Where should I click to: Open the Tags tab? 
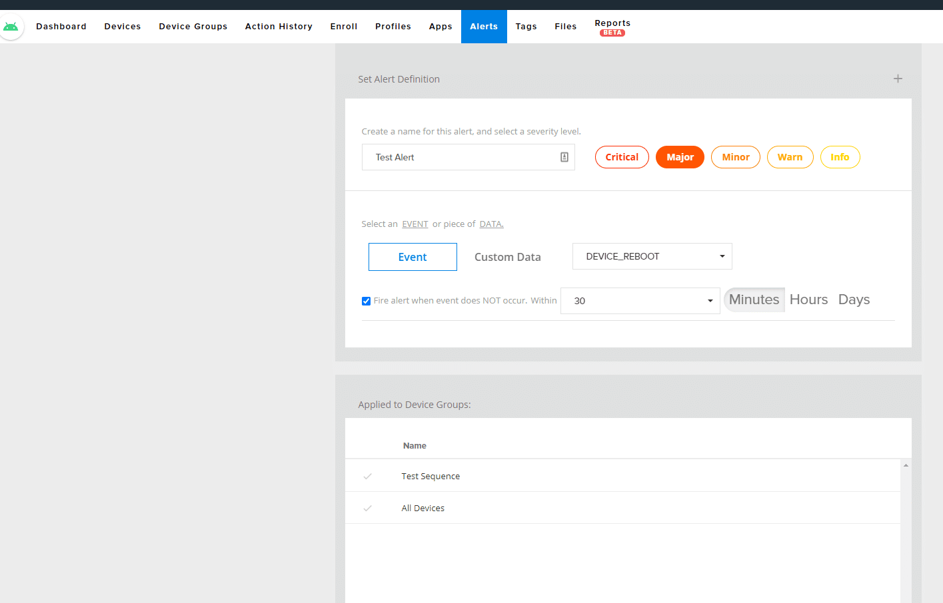(x=526, y=27)
